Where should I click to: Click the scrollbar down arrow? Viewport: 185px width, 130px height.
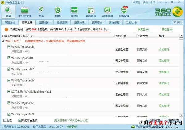(x=181, y=115)
